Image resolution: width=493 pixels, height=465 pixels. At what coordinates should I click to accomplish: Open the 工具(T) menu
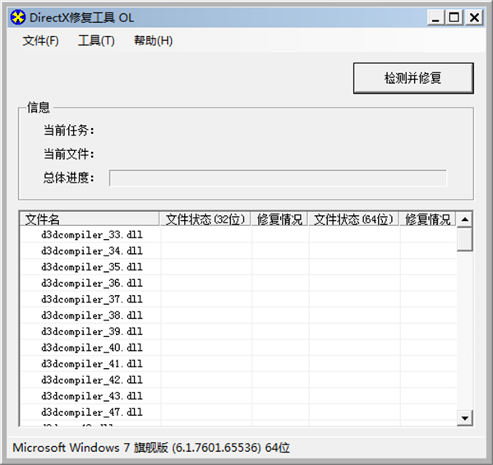click(x=96, y=41)
